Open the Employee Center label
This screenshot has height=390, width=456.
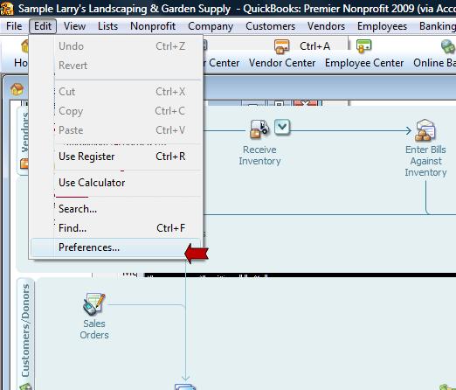364,63
